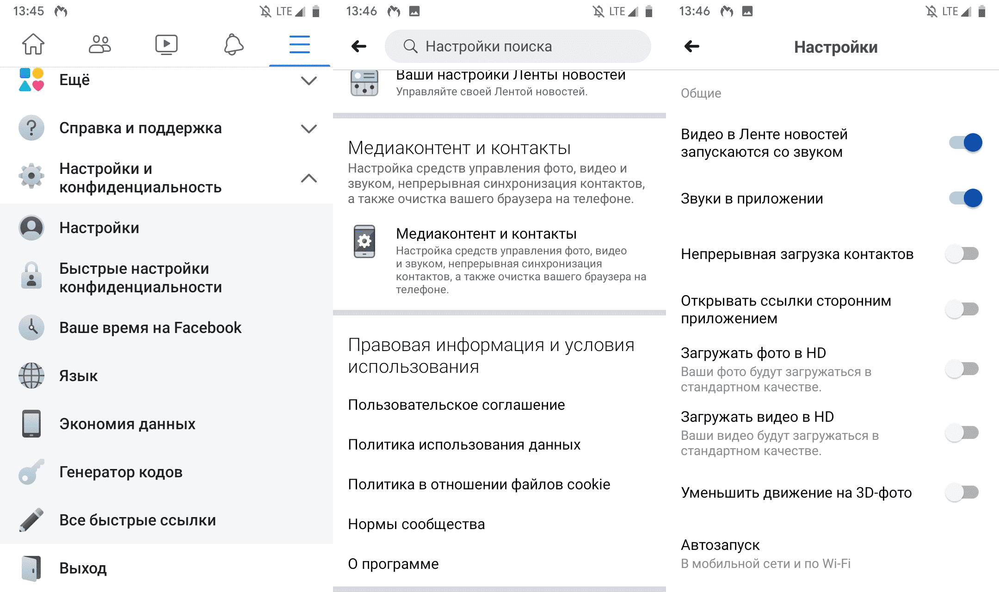Tap the magnifier icon in search field

[410, 46]
